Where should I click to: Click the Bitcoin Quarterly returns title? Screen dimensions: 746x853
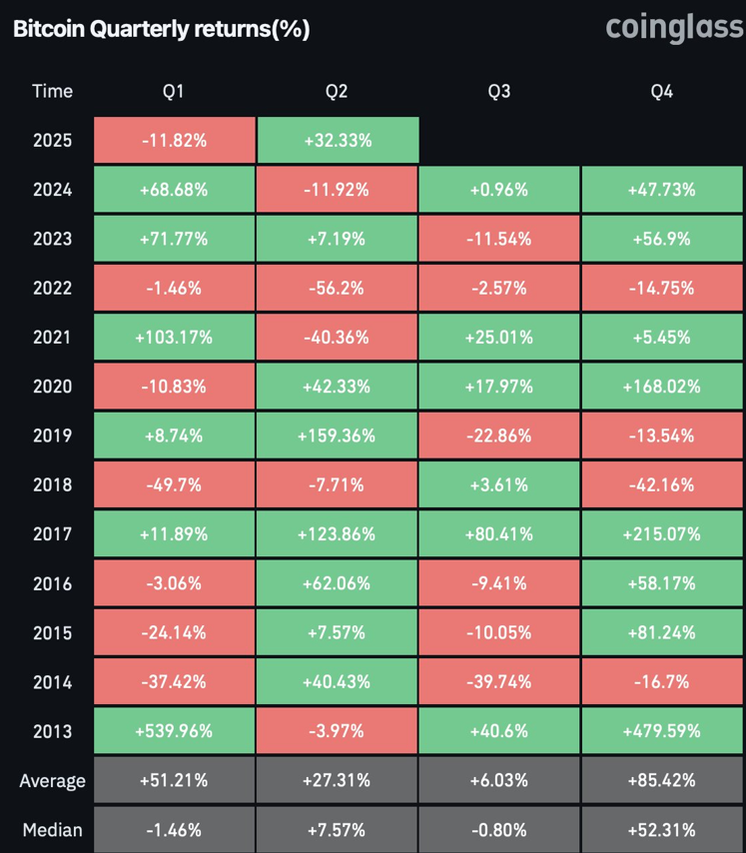[161, 30]
